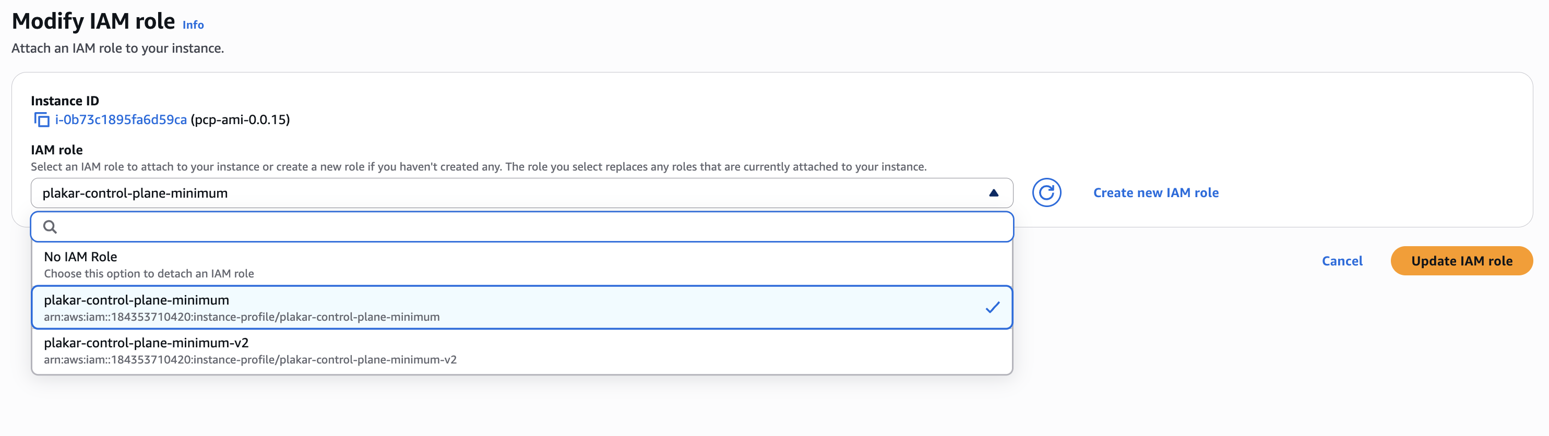
Task: Click the pcp-ami-0.0.15 instance name text
Action: [x=240, y=120]
